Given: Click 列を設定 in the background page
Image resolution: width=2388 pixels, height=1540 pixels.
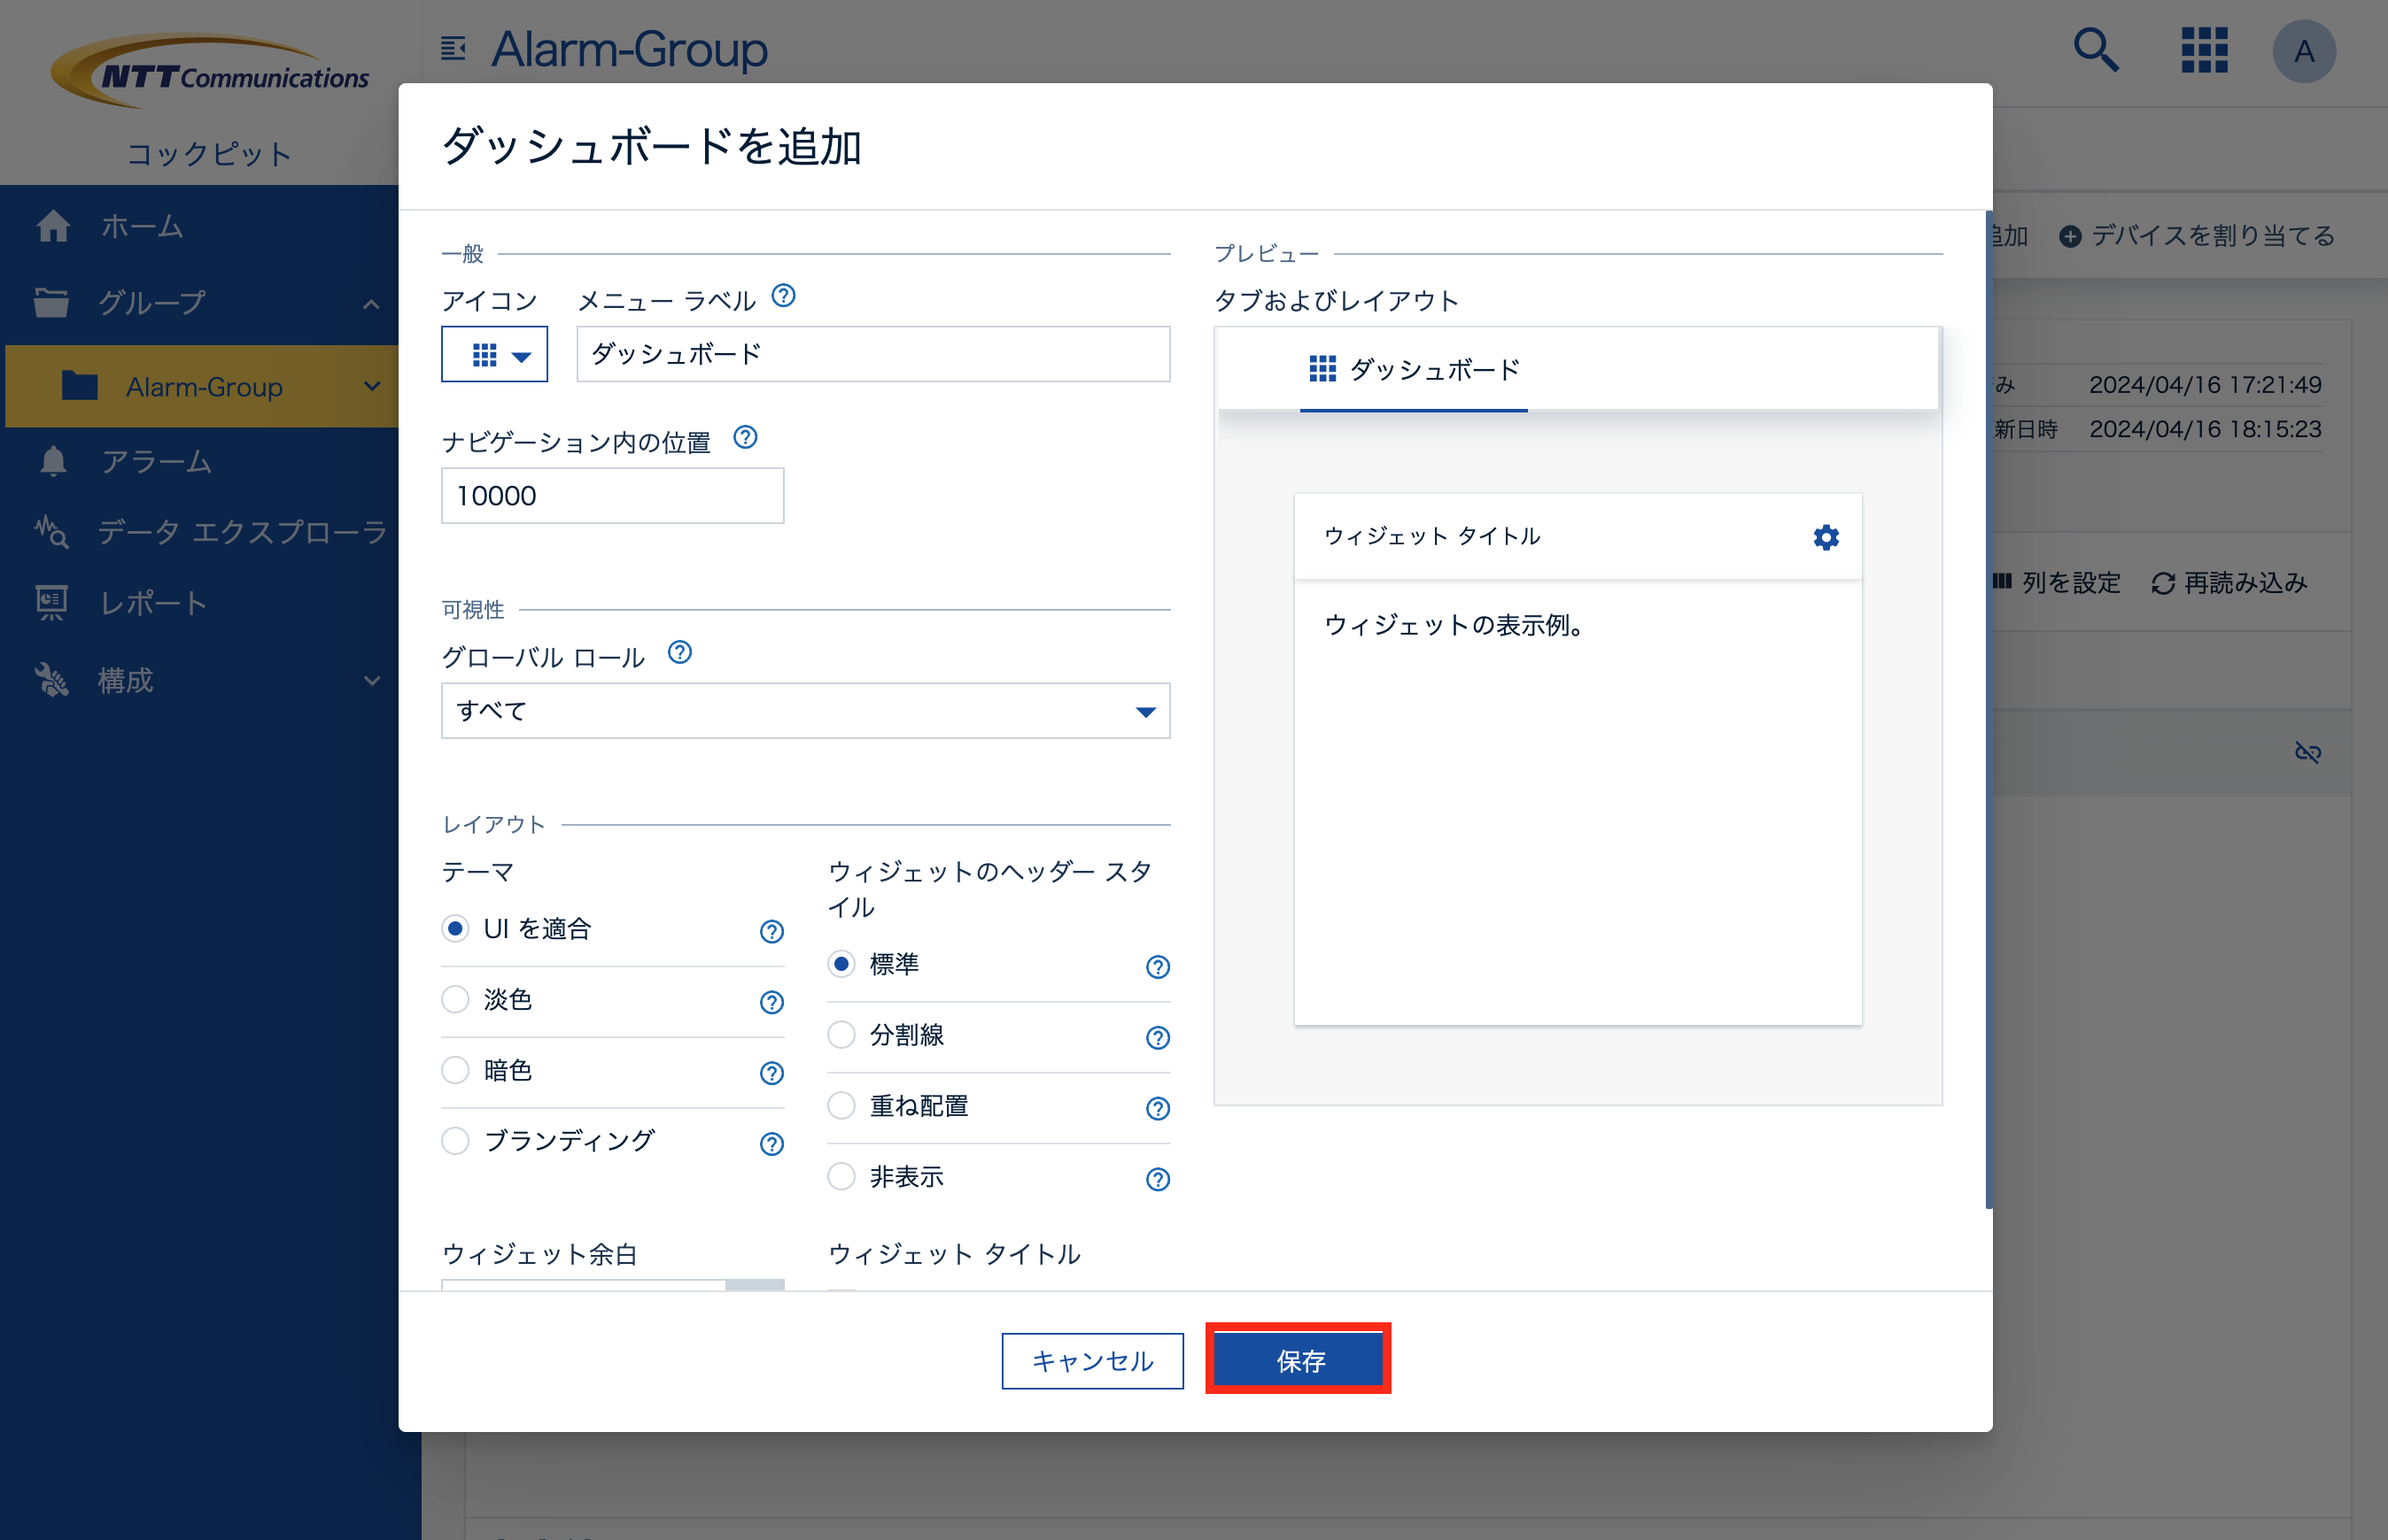Looking at the screenshot, I should point(2056,583).
